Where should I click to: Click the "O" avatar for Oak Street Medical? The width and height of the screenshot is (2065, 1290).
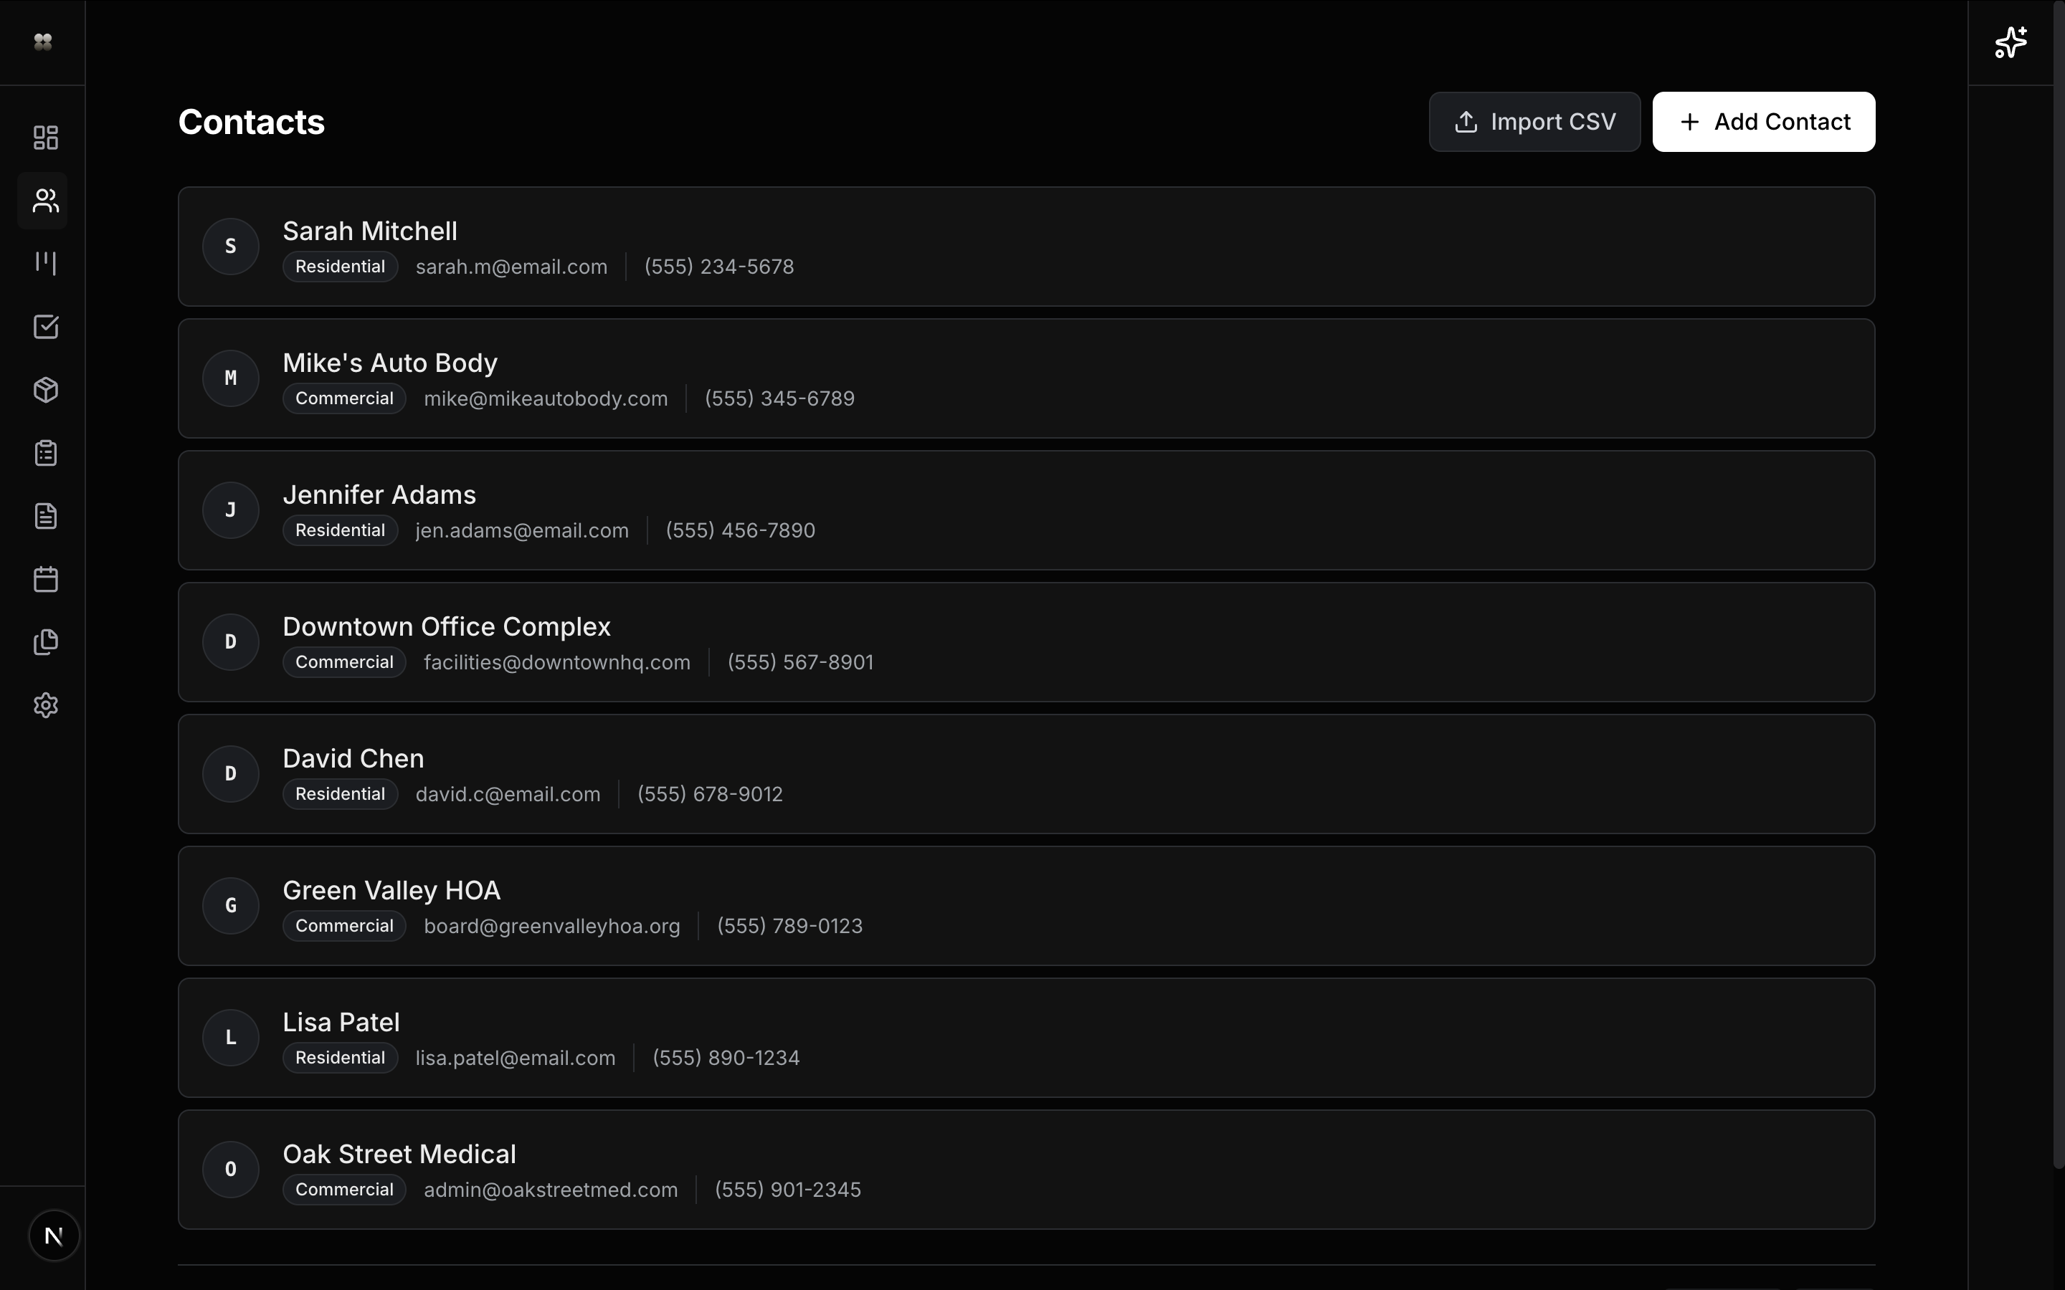(230, 1170)
